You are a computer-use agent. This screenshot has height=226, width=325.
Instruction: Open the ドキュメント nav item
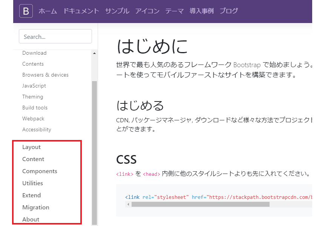[x=81, y=11]
